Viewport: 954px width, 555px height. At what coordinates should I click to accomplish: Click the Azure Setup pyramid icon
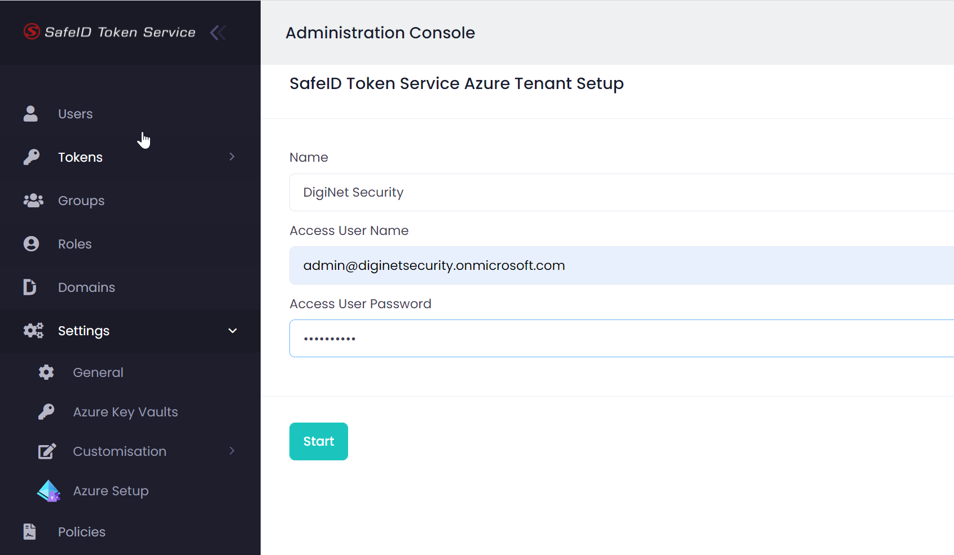49,491
